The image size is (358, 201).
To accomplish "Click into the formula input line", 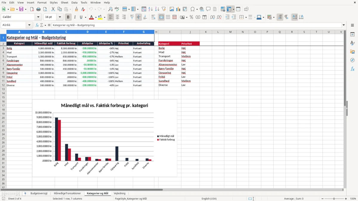I will (x=196, y=25).
